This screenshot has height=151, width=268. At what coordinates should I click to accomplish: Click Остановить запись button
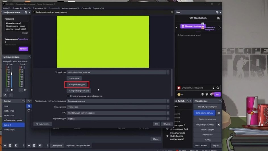(204, 113)
